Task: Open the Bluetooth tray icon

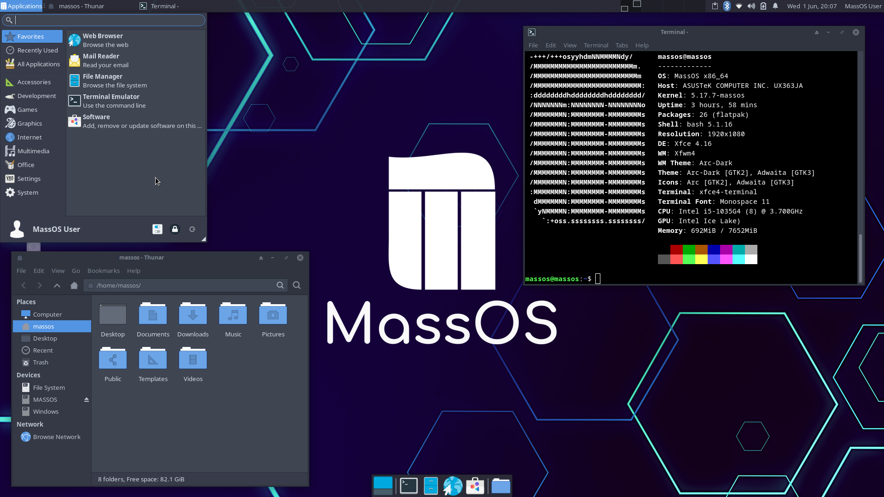Action: click(727, 6)
